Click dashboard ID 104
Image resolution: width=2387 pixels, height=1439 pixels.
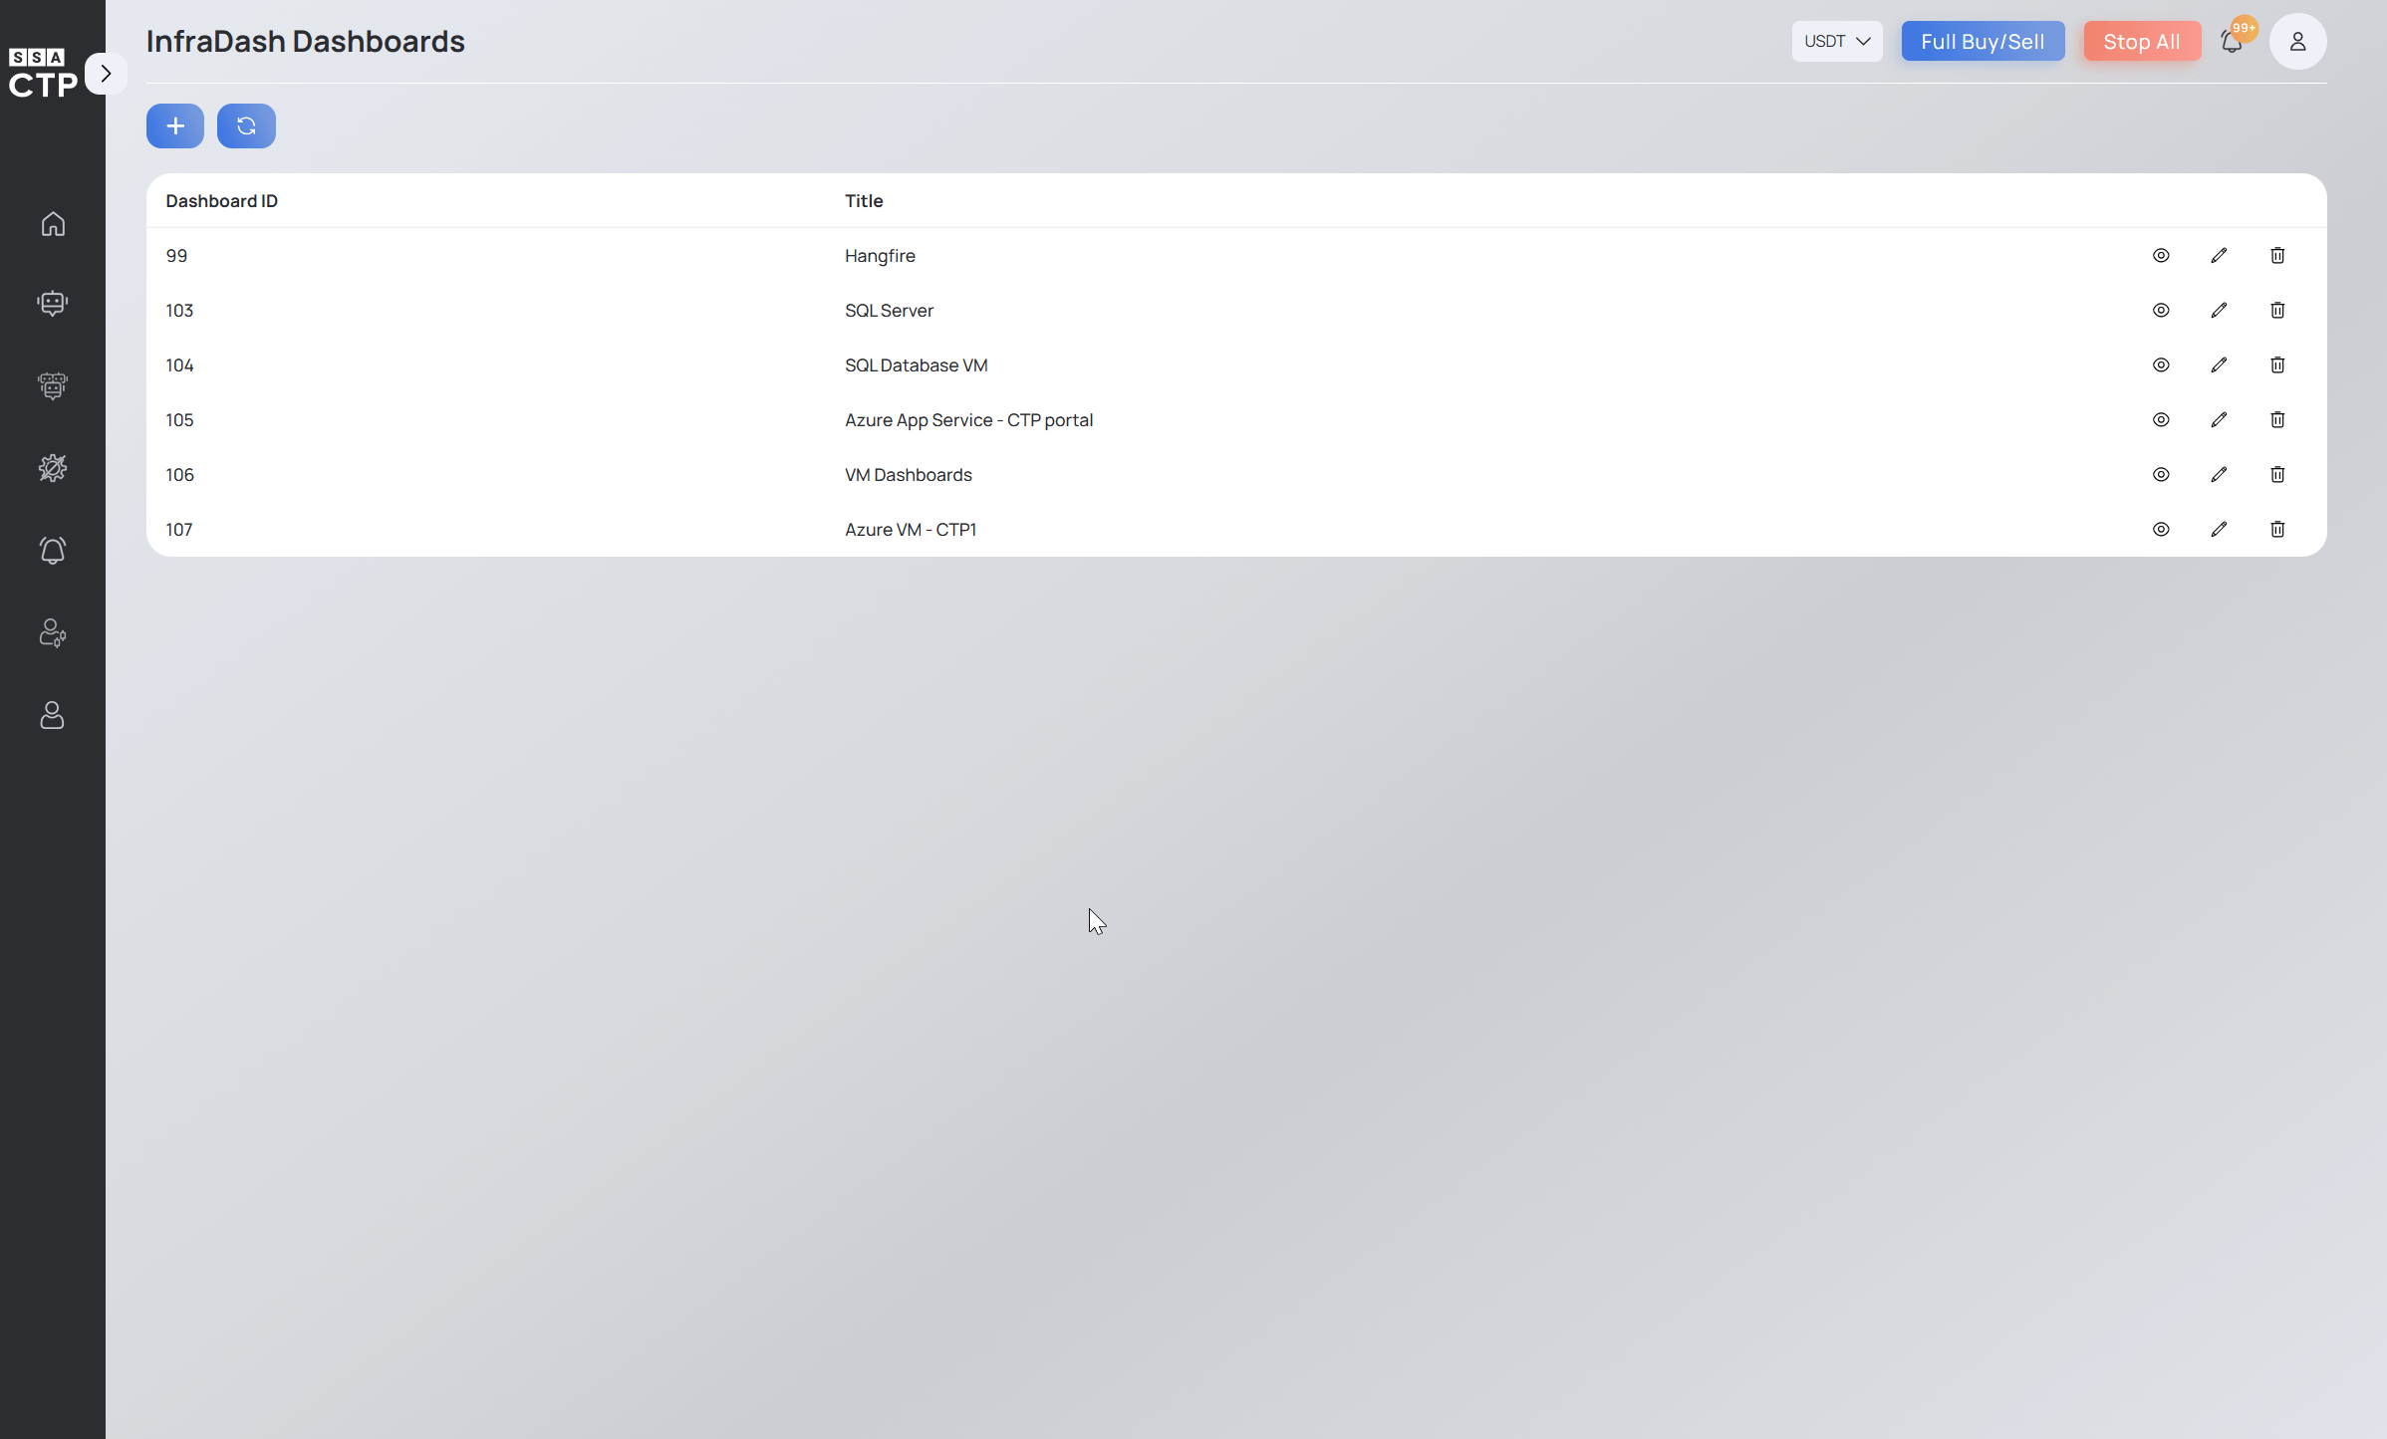(179, 365)
